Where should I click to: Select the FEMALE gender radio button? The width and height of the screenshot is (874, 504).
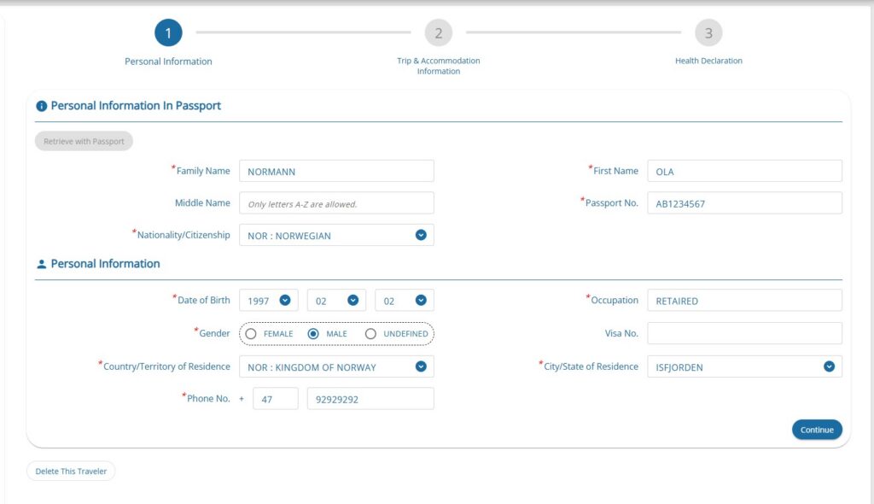[251, 334]
